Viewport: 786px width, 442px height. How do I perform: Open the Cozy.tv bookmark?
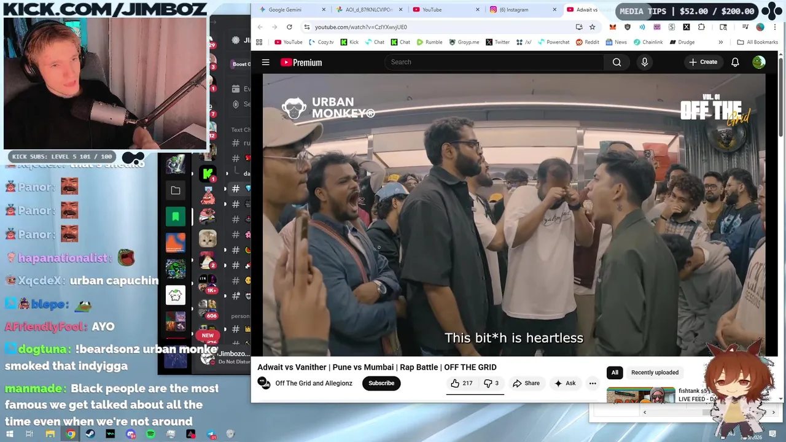(321, 42)
